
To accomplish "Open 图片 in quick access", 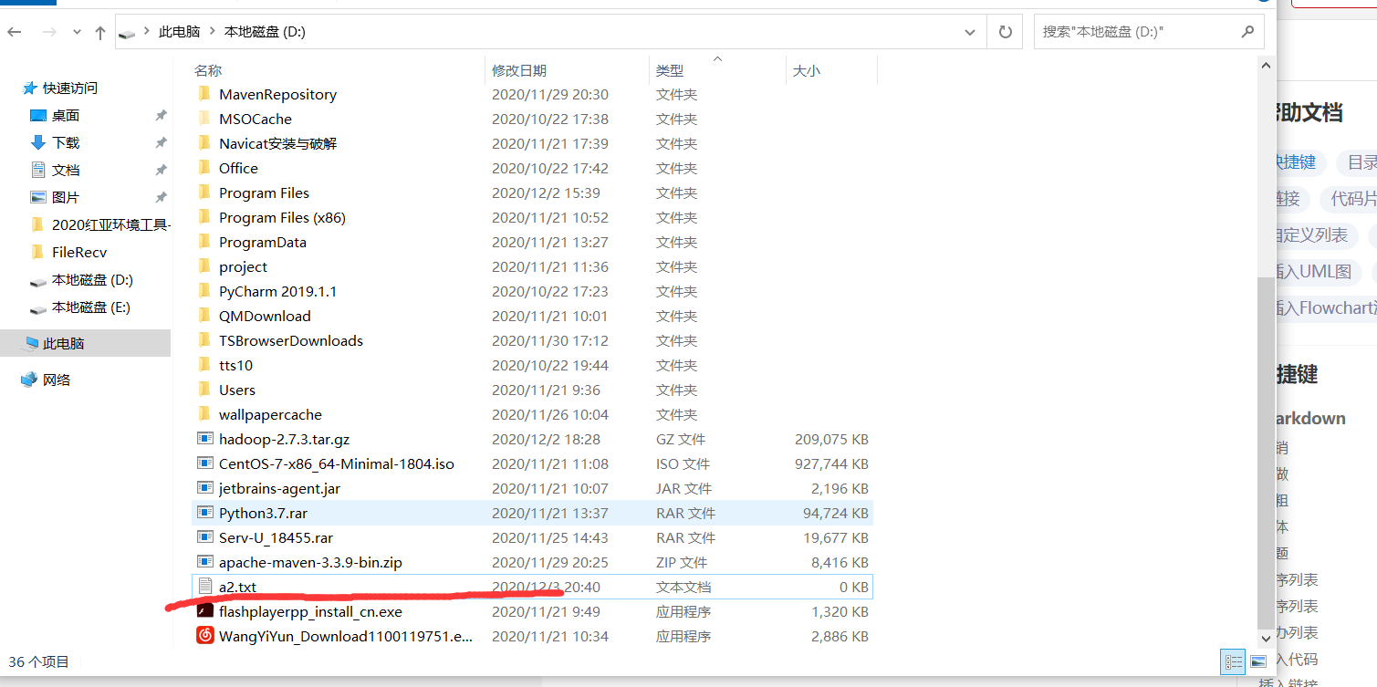I will [66, 198].
